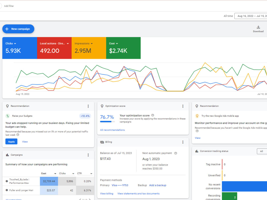Open Raise your budgets card options menu
Viewport: 267px width, 200px height.
pyautogui.click(x=88, y=106)
